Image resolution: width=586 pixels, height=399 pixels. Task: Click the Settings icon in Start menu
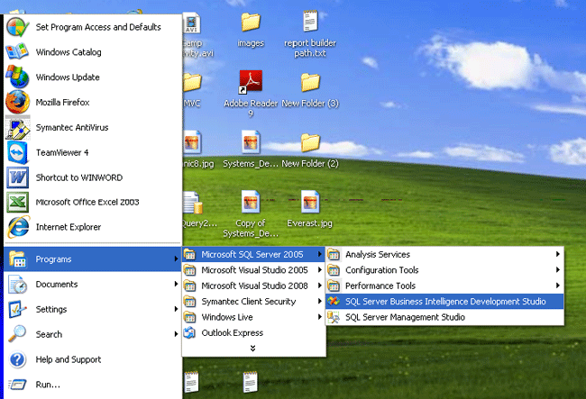[17, 309]
